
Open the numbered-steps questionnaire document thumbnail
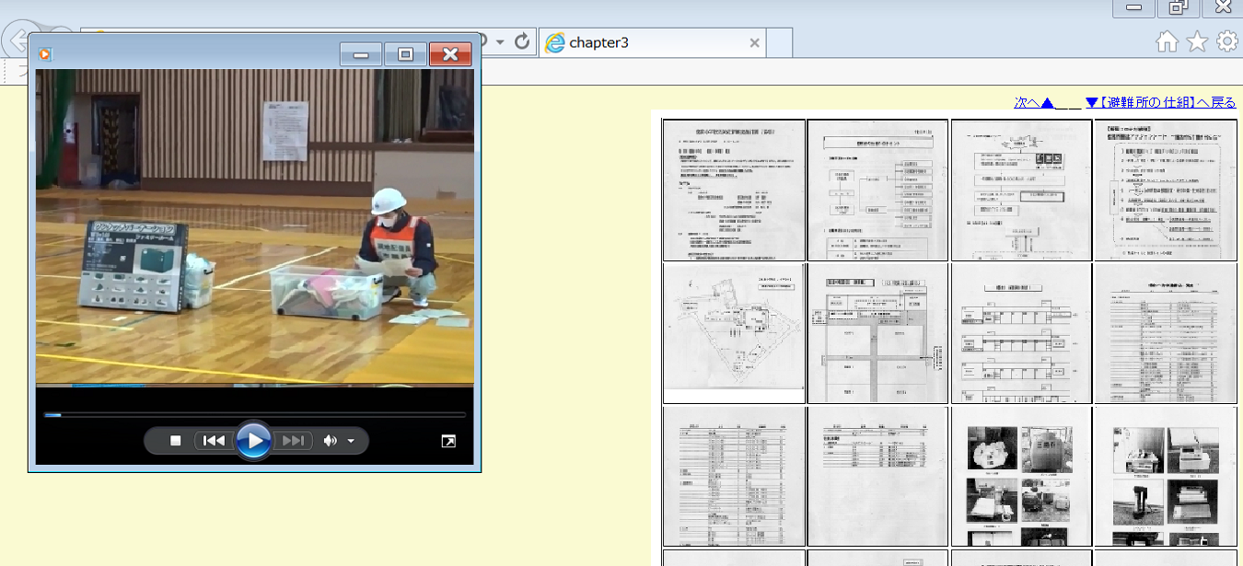[x=1166, y=190]
